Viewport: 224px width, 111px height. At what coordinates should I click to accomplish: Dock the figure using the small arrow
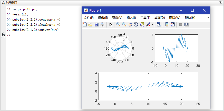coord(208,17)
